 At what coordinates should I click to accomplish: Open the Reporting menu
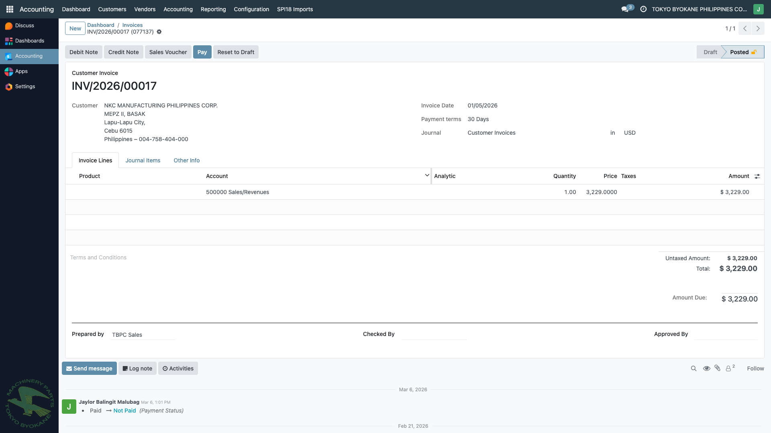click(213, 9)
